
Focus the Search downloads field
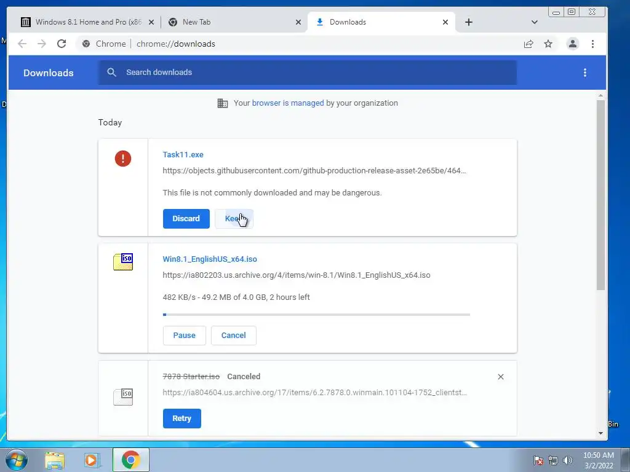pos(308,73)
